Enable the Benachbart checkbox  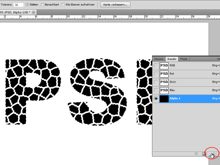[x=42, y=5]
